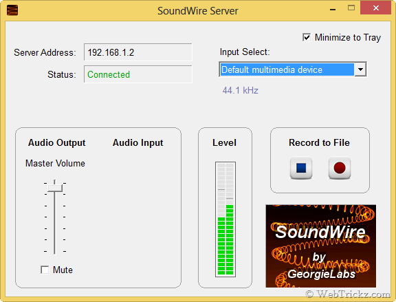The width and height of the screenshot is (396, 302).
Task: Click the Master Volume slider handle
Action: click(55, 188)
